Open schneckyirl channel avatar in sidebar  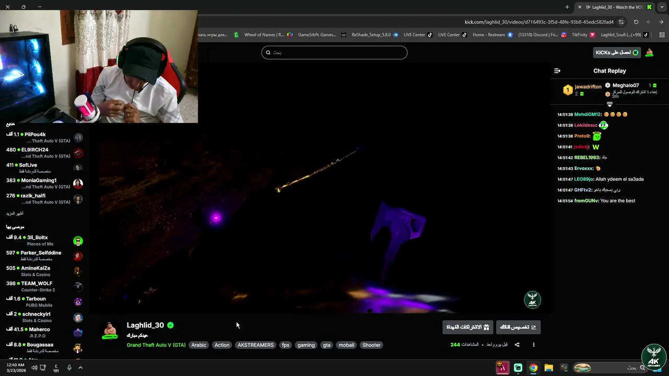point(78,318)
